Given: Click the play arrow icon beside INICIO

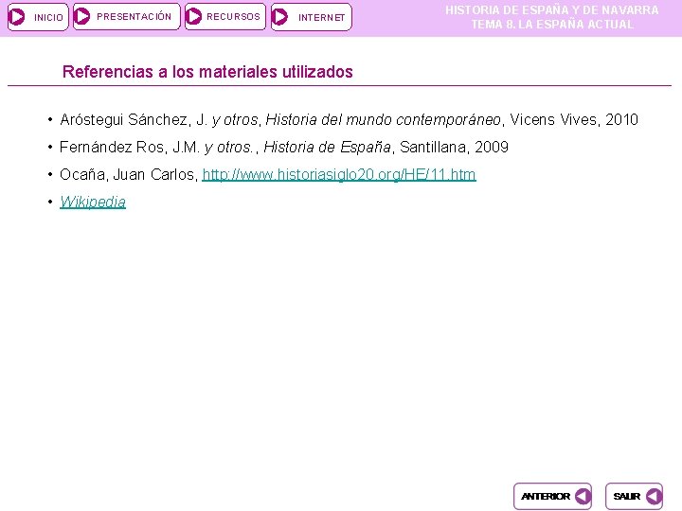Looking at the screenshot, I should (x=17, y=17).
